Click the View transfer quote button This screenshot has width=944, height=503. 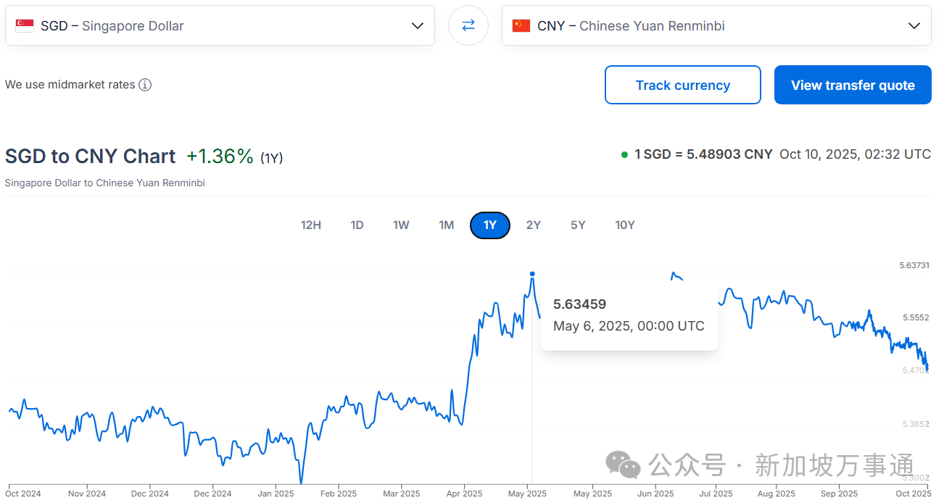click(x=853, y=85)
